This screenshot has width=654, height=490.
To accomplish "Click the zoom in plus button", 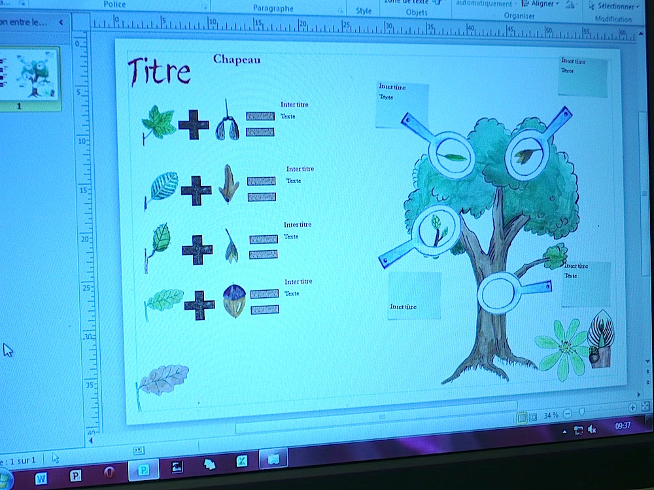I will [632, 408].
